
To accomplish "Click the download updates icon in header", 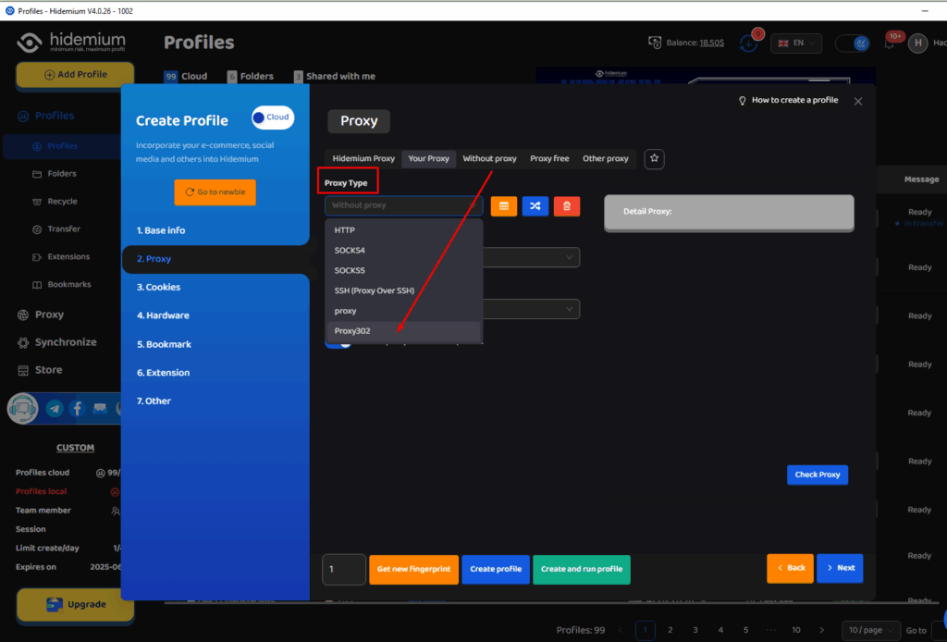I will (749, 43).
